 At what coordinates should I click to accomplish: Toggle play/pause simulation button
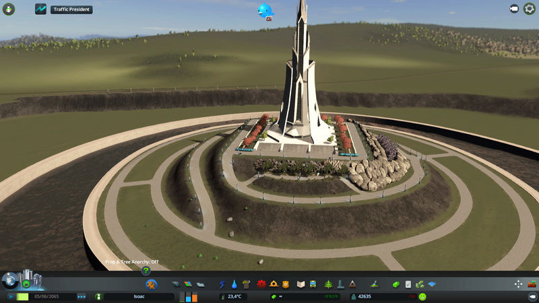[11, 296]
